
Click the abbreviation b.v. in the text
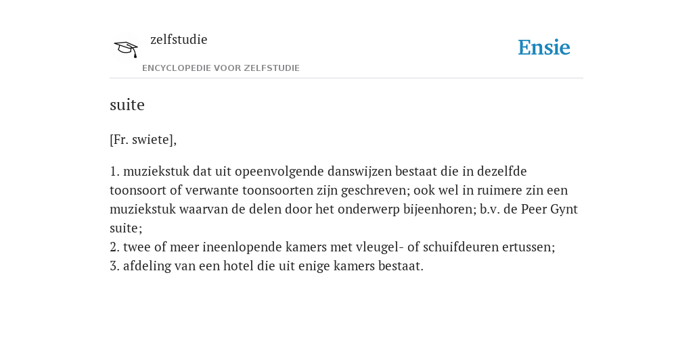pyautogui.click(x=490, y=209)
